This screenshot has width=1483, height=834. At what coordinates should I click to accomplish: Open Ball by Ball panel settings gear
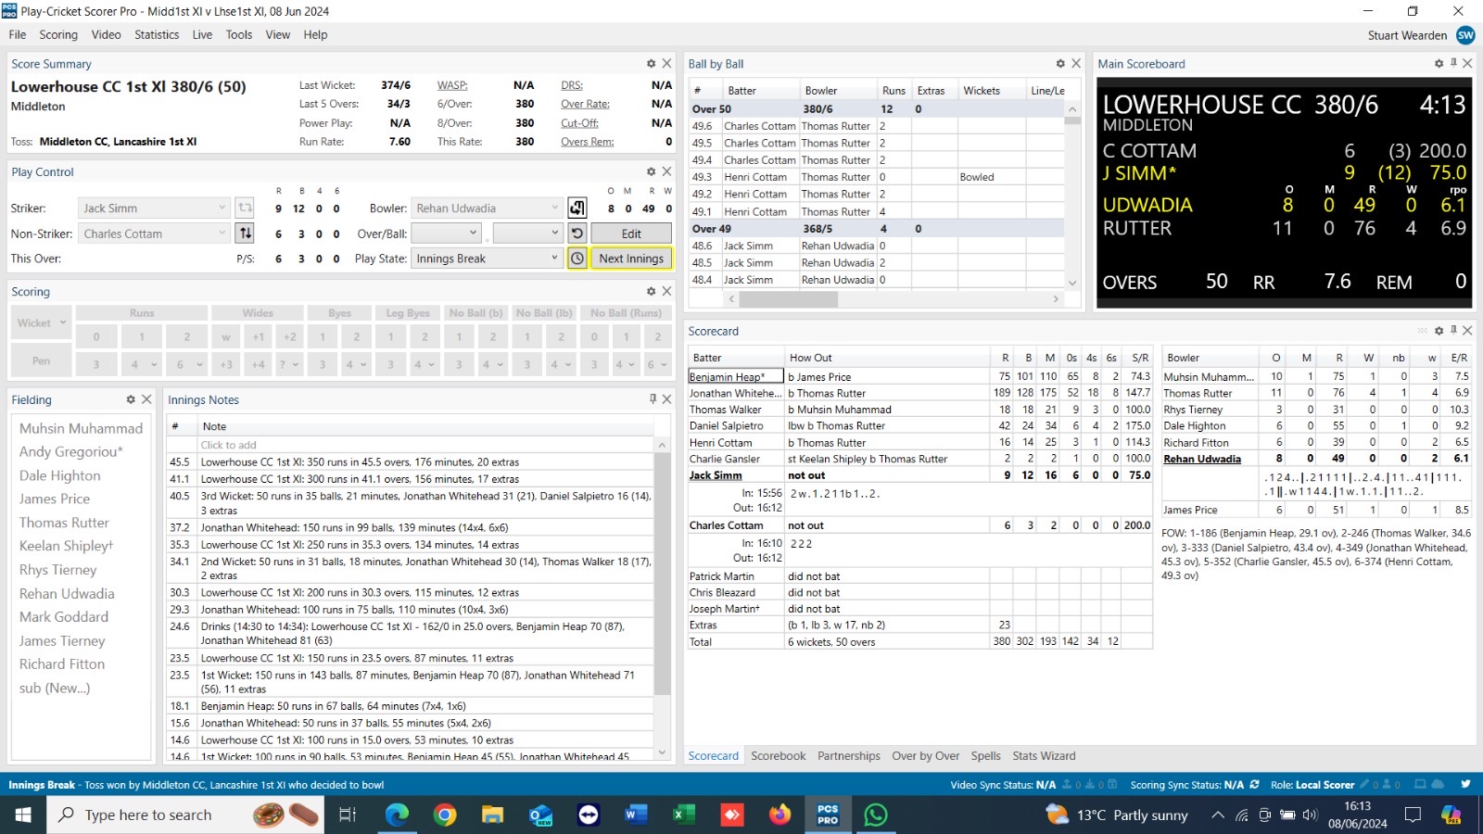point(1060,64)
